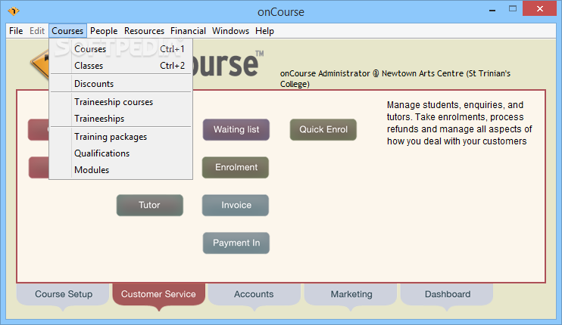Select Modules in the Courses menu
The image size is (562, 325).
[x=120, y=170]
